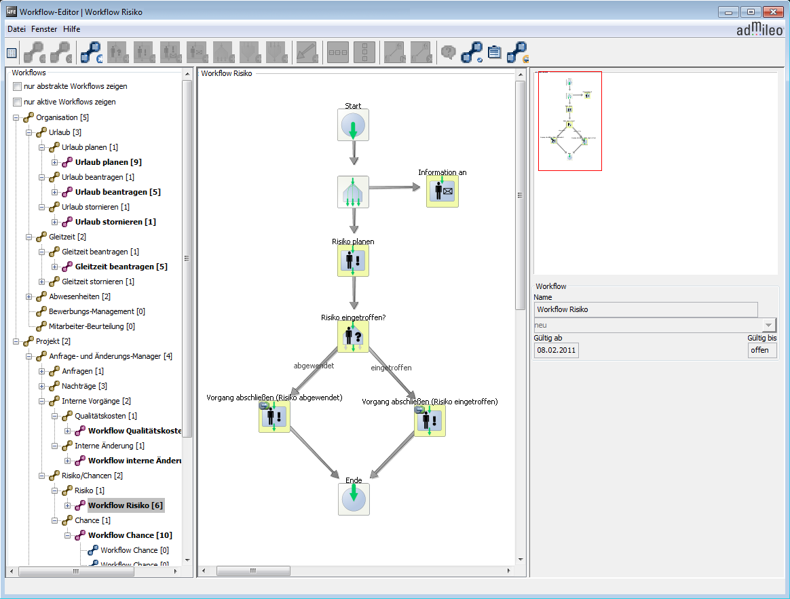Click the vertical layout toolbar icon
790x599 pixels.
(x=364, y=52)
